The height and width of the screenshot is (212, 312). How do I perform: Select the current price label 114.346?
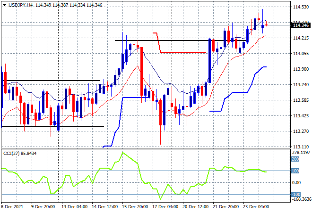(301, 25)
